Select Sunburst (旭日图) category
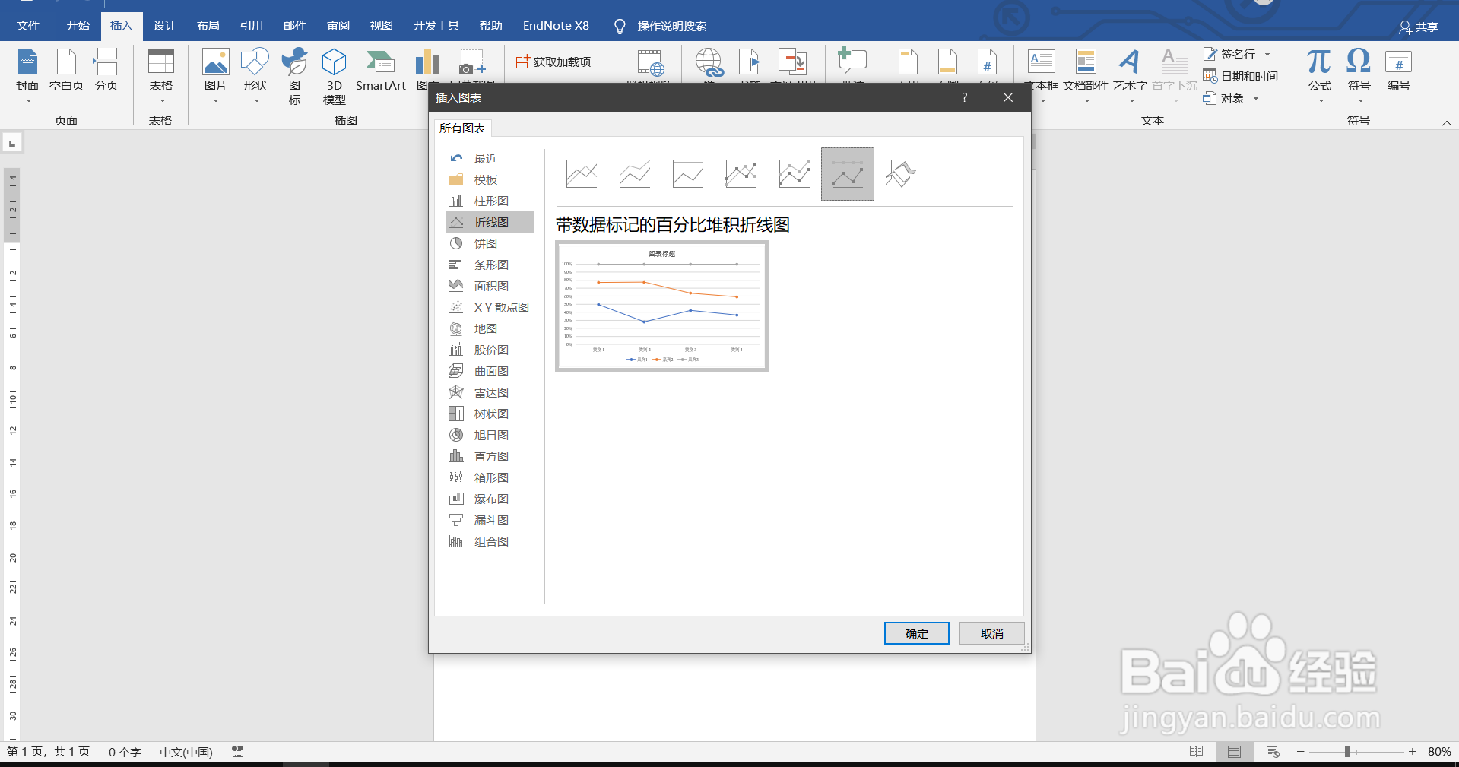1459x767 pixels. coord(490,435)
